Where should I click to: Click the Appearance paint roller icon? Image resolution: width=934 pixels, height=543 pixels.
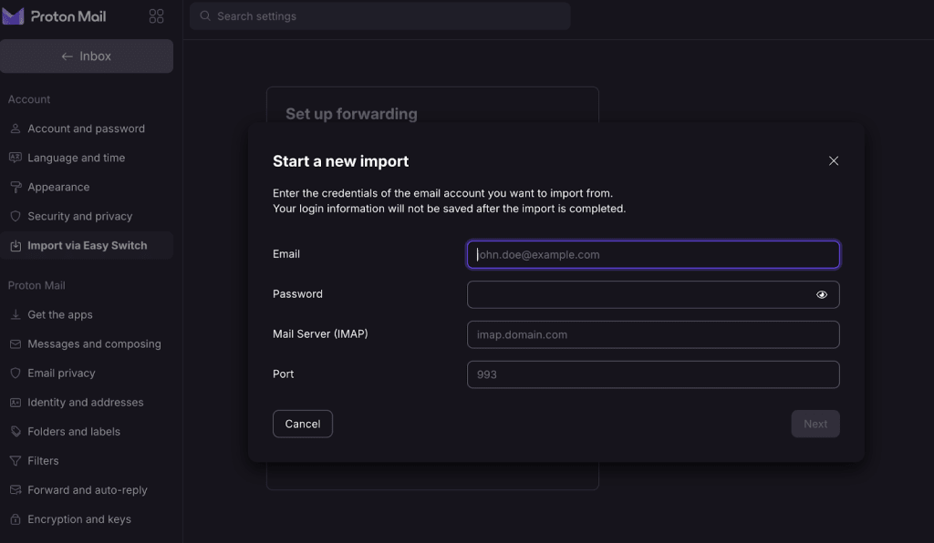[16, 187]
